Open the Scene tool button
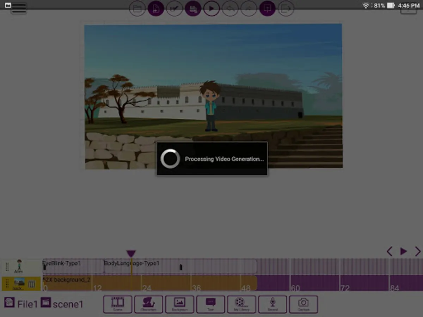Image resolution: width=423 pixels, height=317 pixels. click(x=118, y=304)
